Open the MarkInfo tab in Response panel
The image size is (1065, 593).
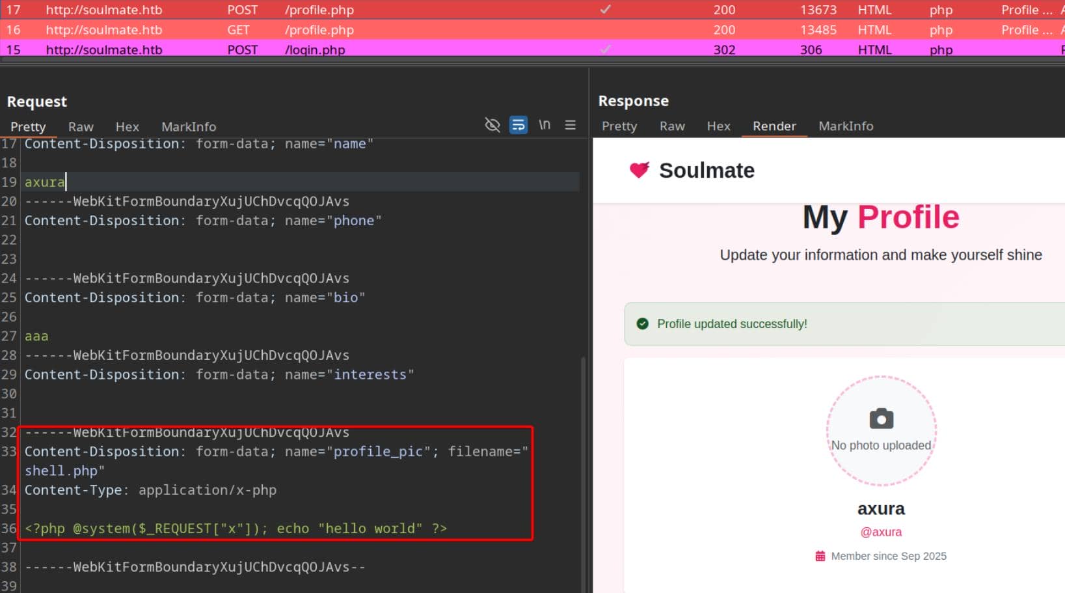click(x=846, y=126)
